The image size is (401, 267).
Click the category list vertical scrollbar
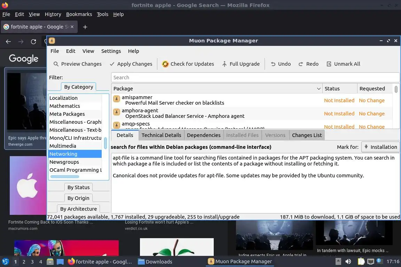(105, 143)
